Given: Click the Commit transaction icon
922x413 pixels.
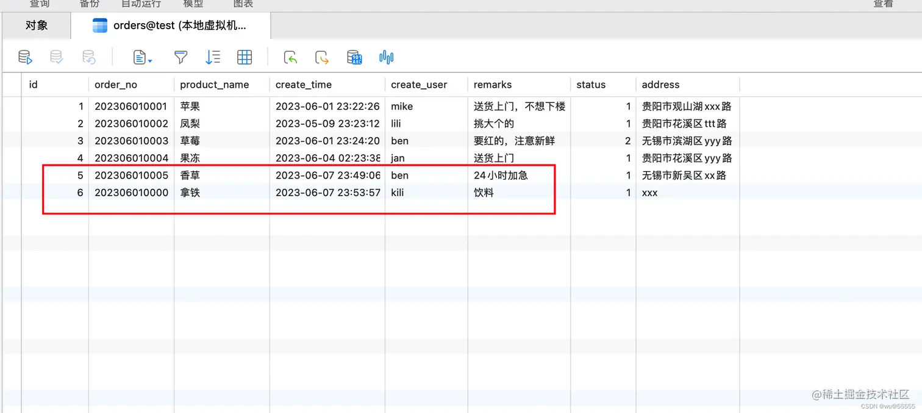Looking at the screenshot, I should click(x=57, y=57).
